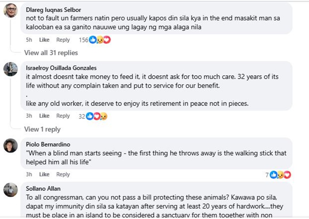Reply to Dlareg luqnas Selbor's comment
This screenshot has height=219, width=309.
pyautogui.click(x=63, y=40)
